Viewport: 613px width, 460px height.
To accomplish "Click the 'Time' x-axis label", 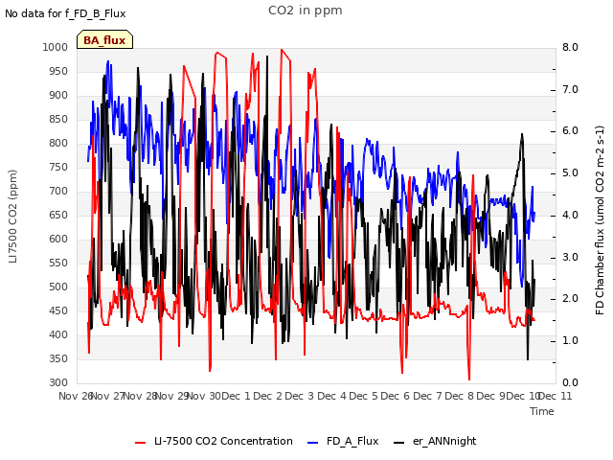I will (542, 411).
